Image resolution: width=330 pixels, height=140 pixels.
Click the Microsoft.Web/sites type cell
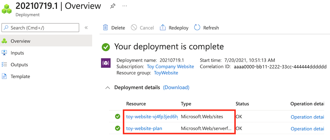(x=202, y=117)
